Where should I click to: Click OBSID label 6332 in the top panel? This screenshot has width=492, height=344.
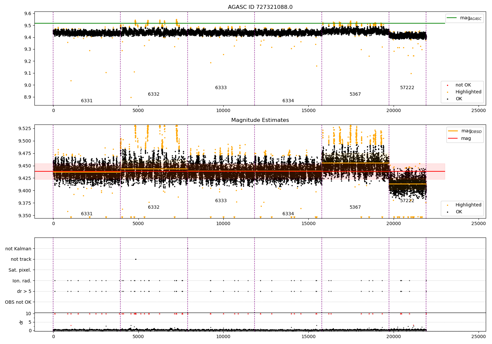(x=154, y=94)
